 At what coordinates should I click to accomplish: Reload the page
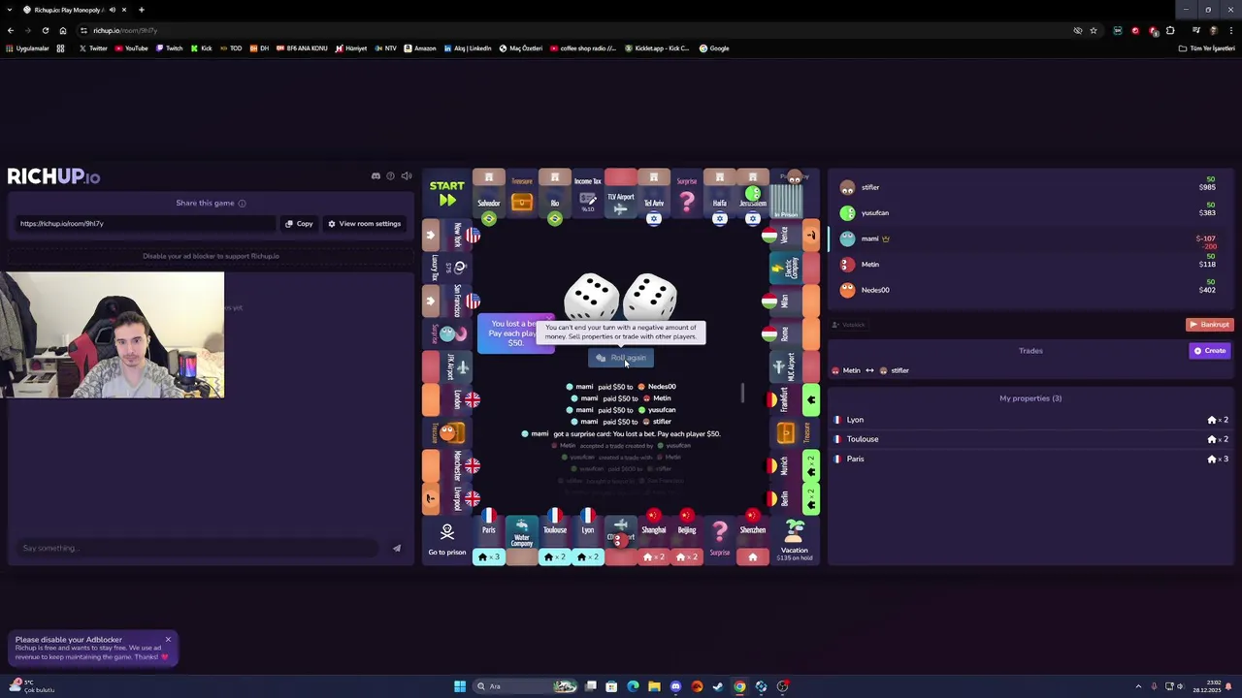coord(45,30)
